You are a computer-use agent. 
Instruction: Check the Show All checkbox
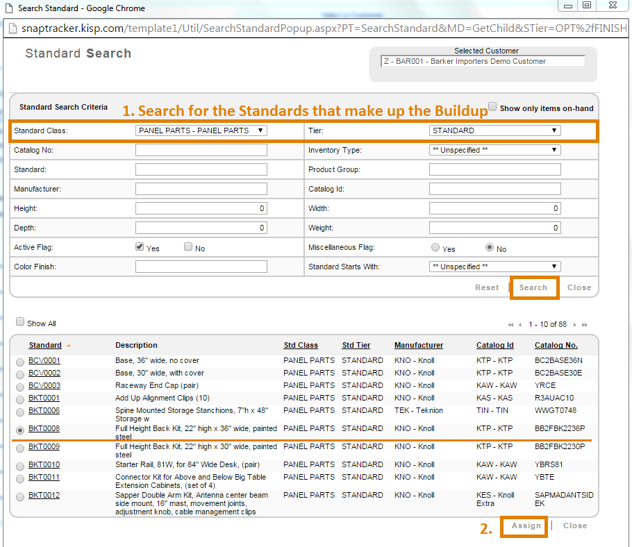[20, 323]
